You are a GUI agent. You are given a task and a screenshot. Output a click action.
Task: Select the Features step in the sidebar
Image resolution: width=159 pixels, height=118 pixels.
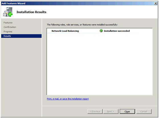tap(8, 23)
